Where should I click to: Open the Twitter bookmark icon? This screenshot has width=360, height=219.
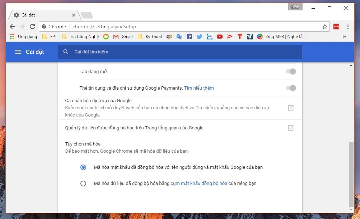click(x=200, y=37)
